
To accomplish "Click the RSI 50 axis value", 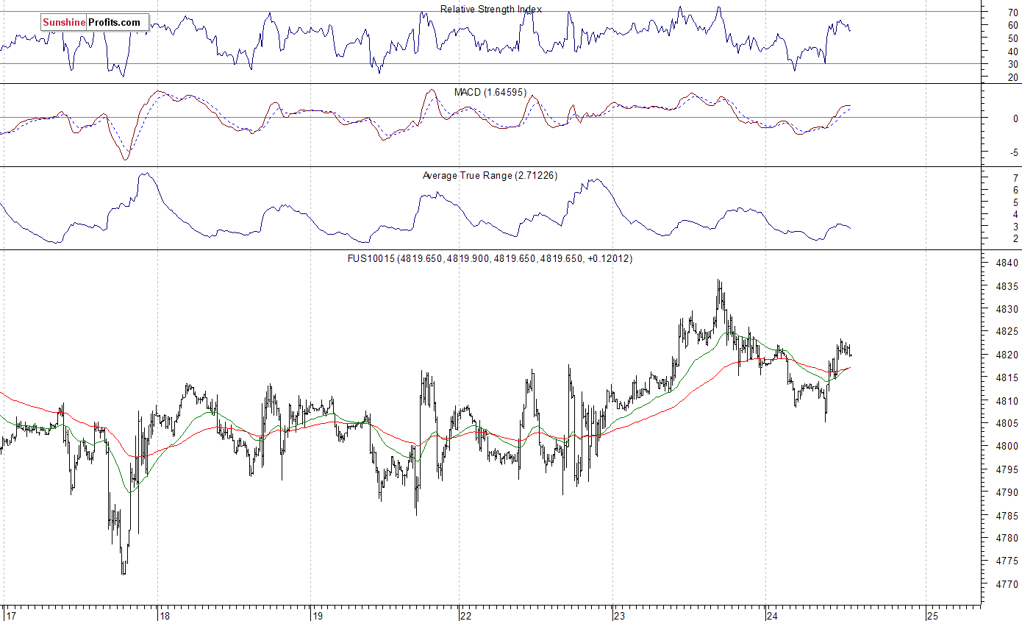I will click(x=1013, y=38).
